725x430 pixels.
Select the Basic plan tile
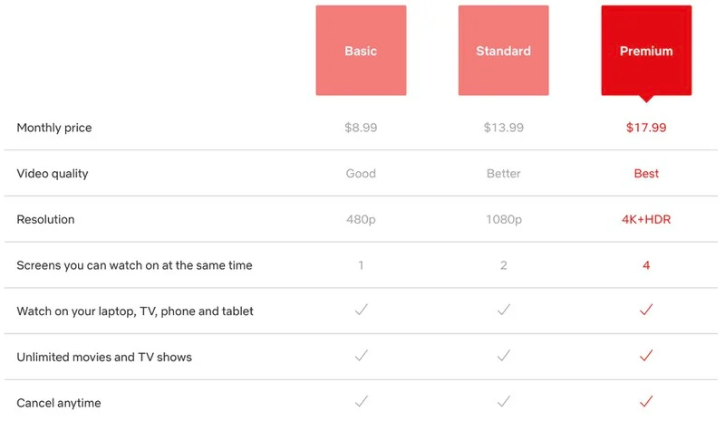(x=361, y=51)
